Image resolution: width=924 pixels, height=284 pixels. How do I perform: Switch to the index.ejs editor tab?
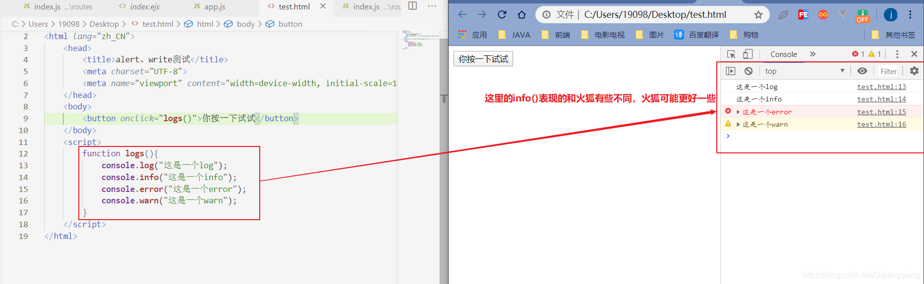tap(144, 7)
